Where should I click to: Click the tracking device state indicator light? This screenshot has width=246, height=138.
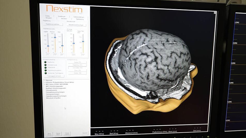46,73
